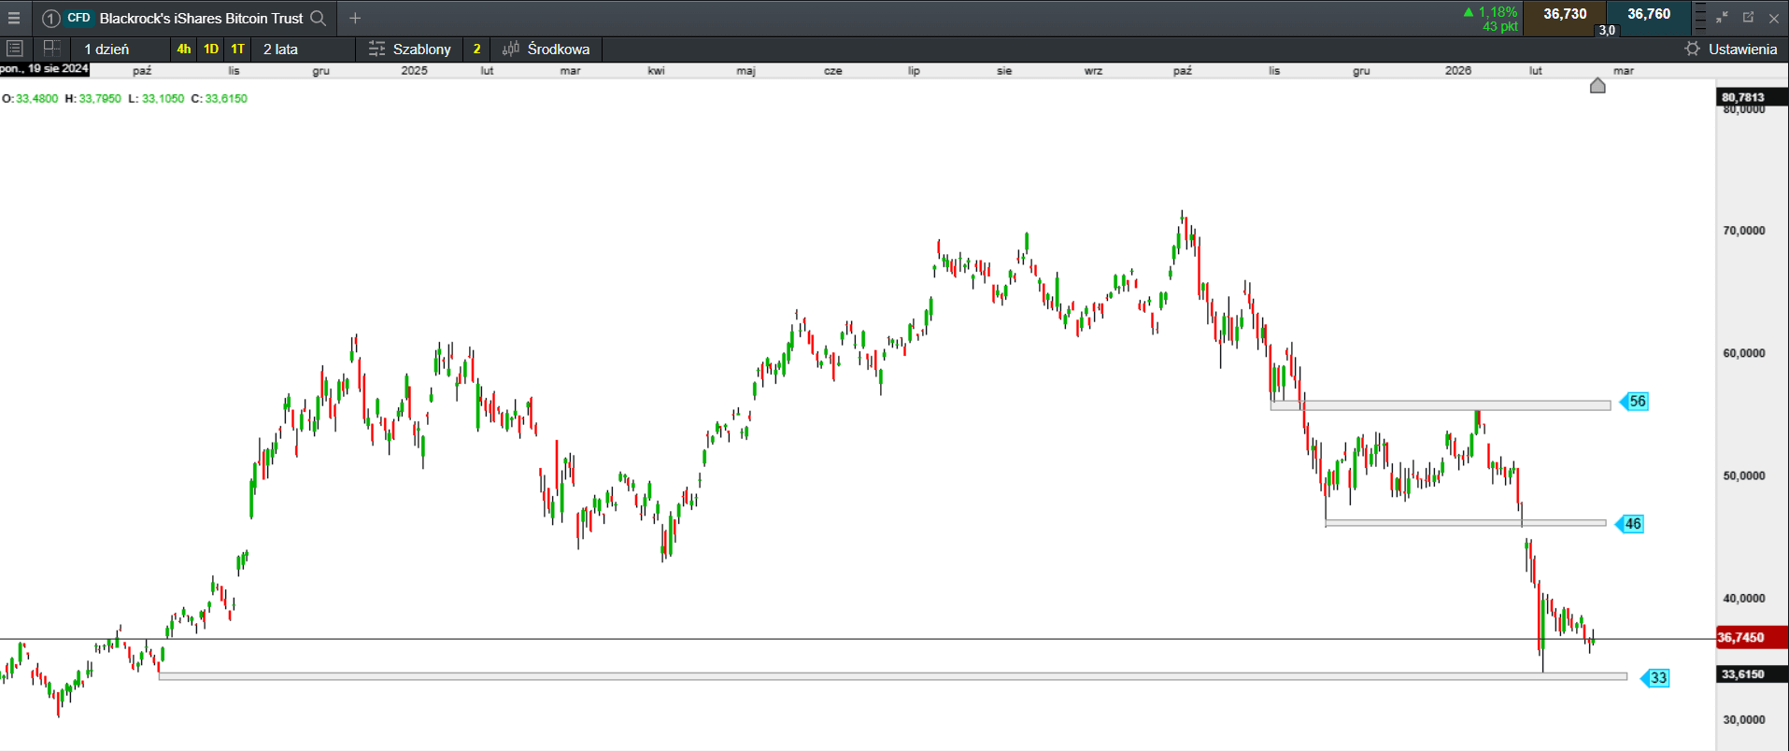The height and width of the screenshot is (751, 1789).
Task: Open Ustawienia settings
Action: (x=1731, y=49)
